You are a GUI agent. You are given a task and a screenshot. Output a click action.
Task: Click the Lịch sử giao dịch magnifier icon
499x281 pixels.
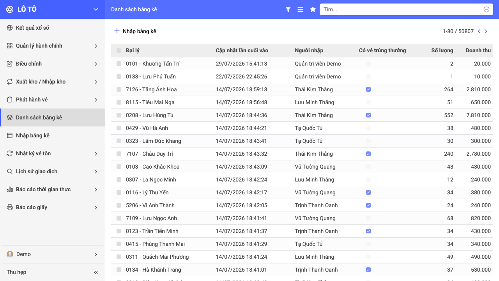click(10, 171)
